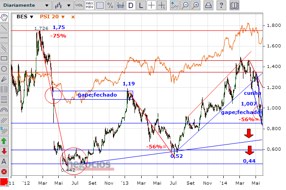
Task: Click the blue '0,44' level label
Action: coord(249,161)
